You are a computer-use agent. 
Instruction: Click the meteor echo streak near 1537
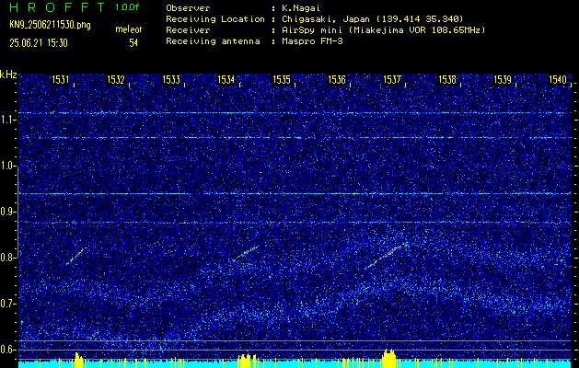coord(384,256)
